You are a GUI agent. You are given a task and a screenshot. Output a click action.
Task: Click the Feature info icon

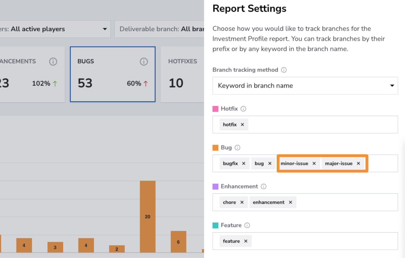247,225
